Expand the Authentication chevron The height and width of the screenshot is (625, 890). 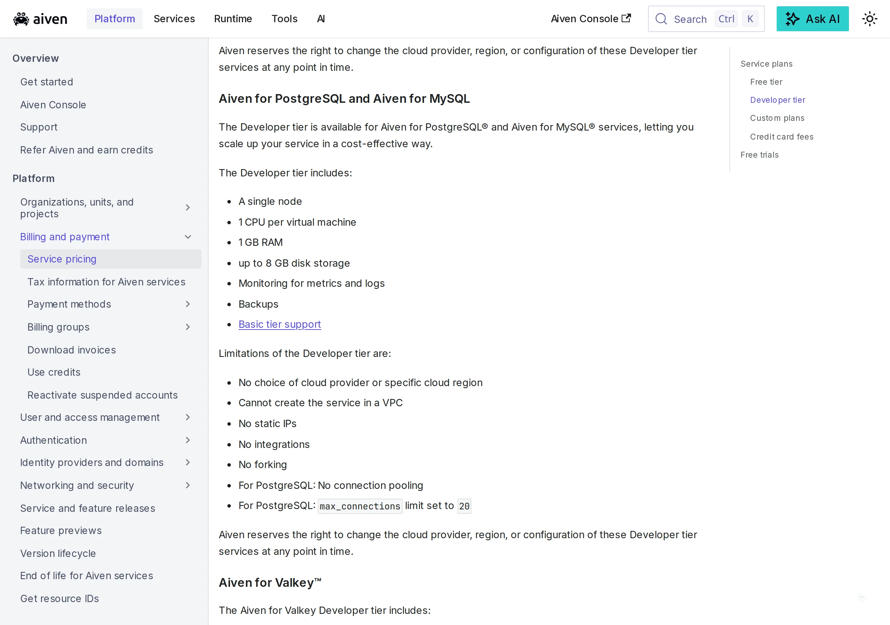[x=188, y=440]
